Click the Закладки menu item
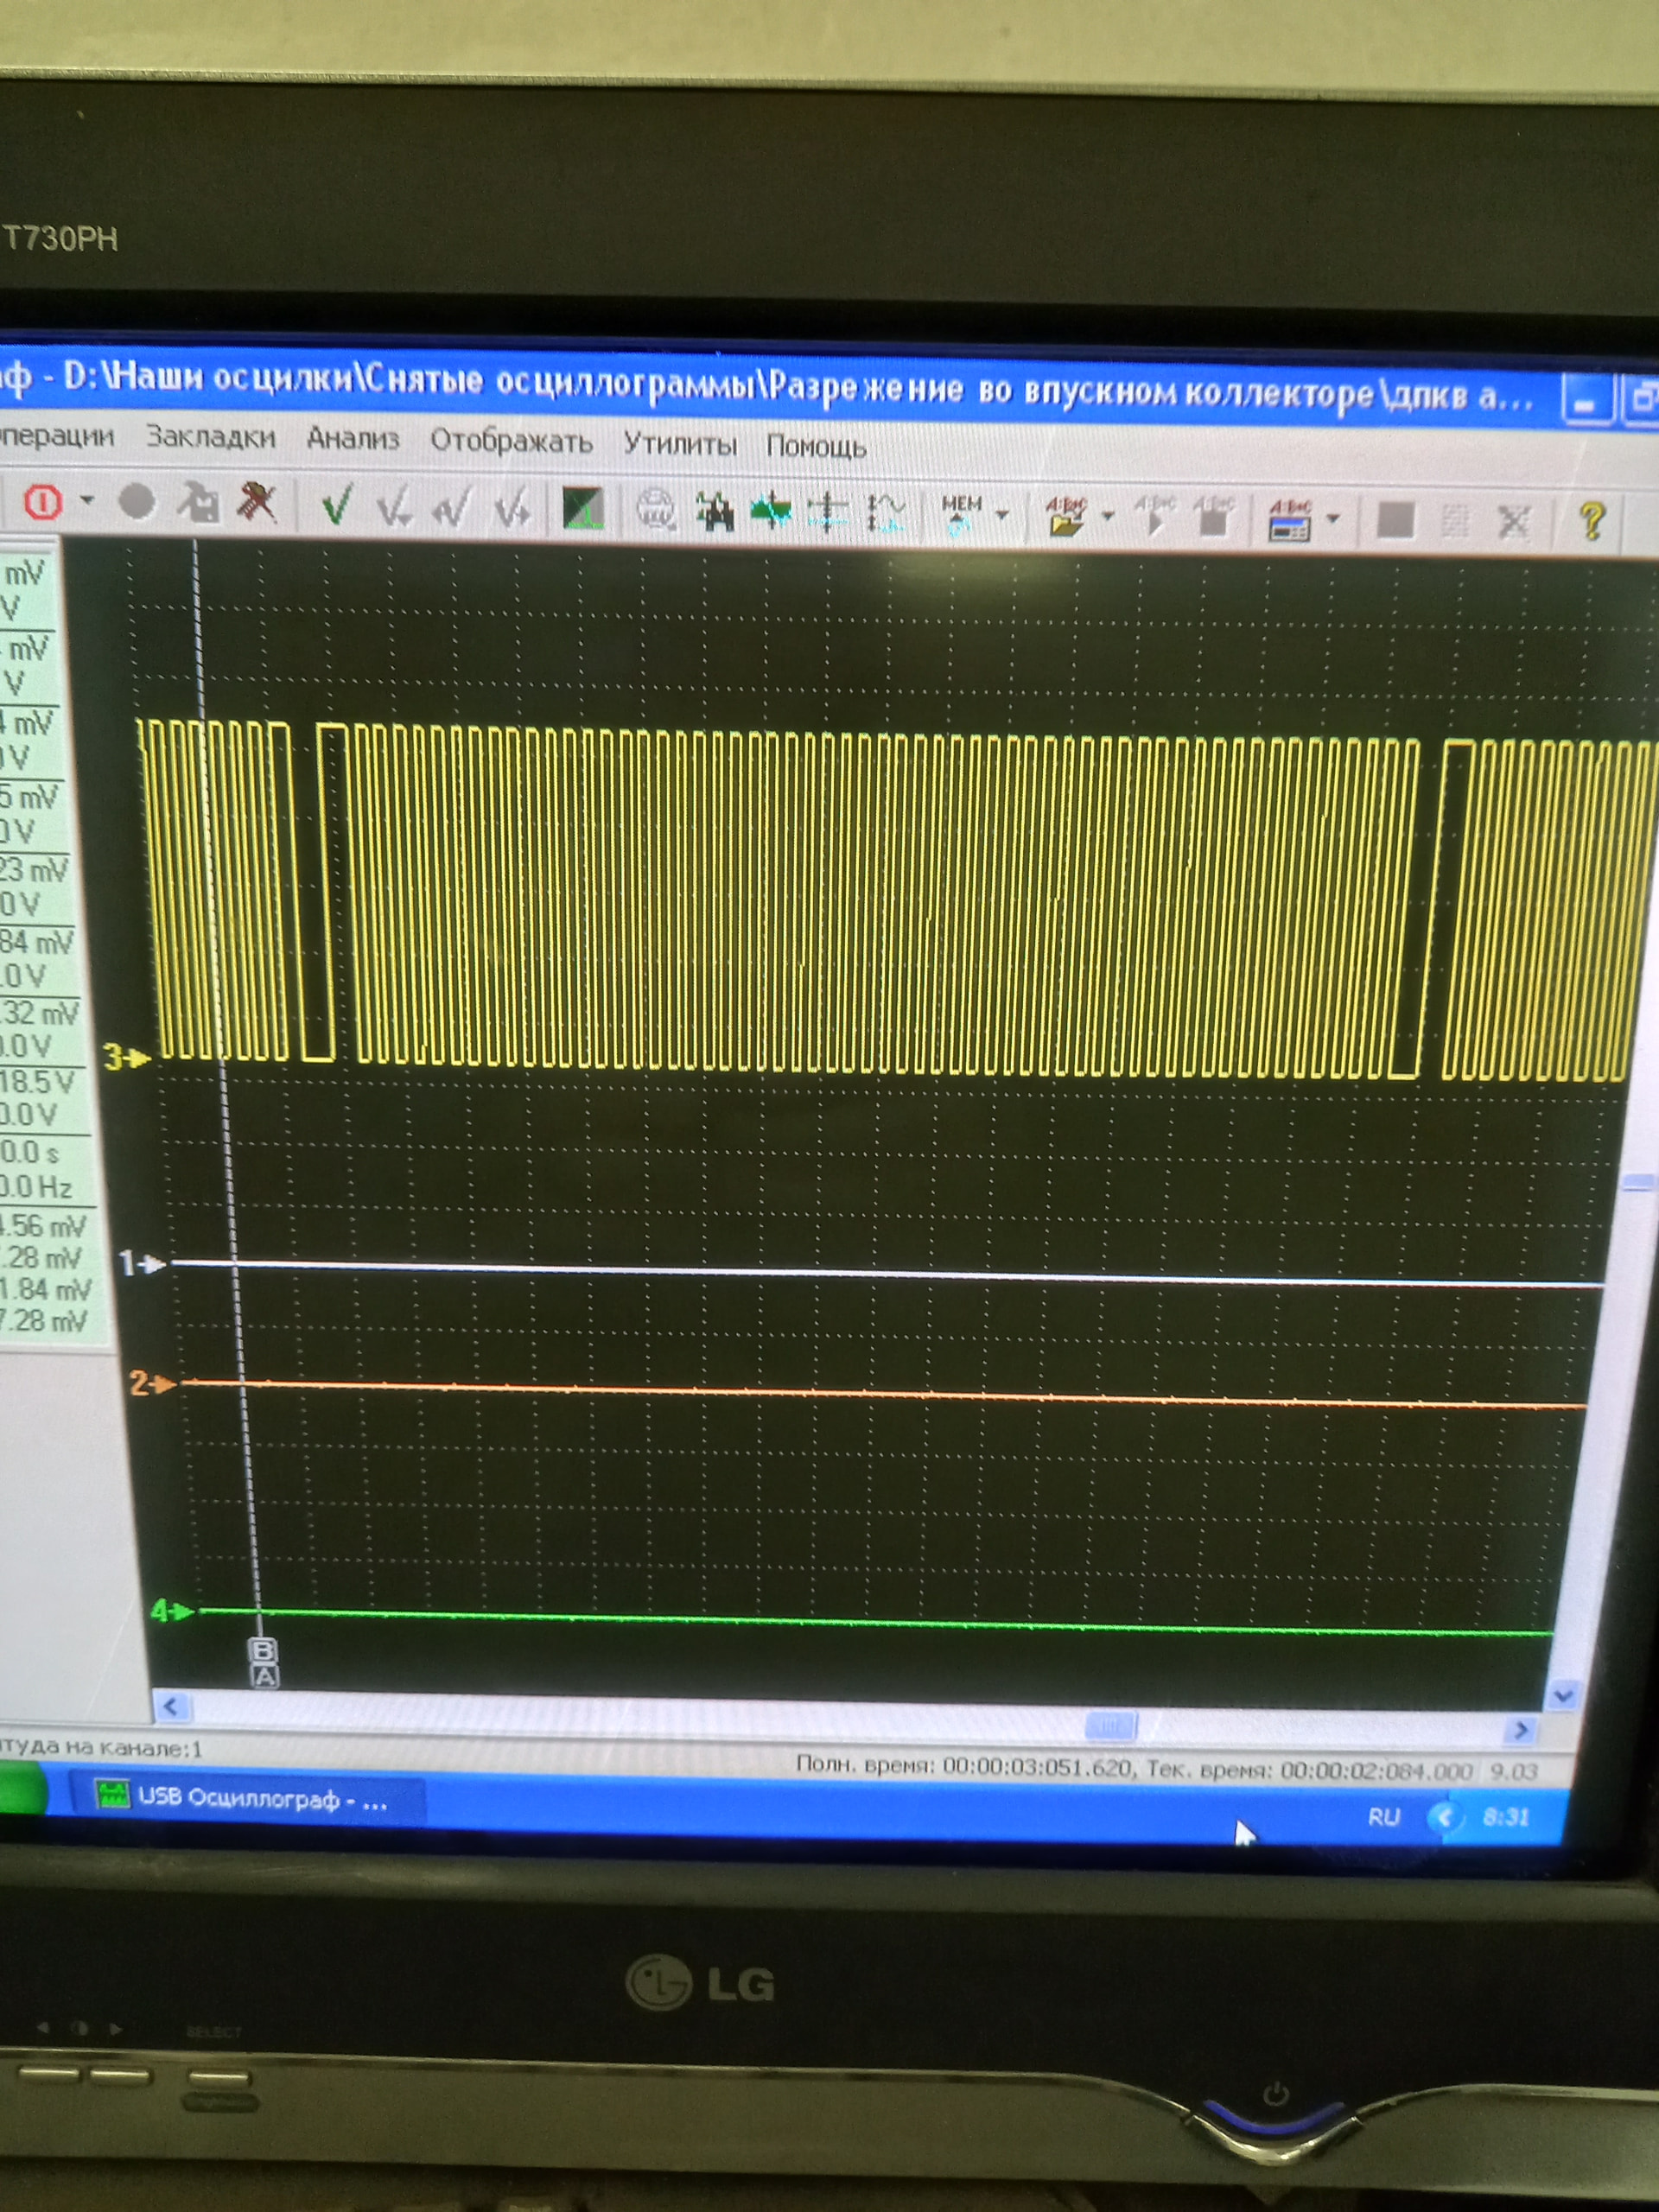The height and width of the screenshot is (2212, 1659). click(210, 436)
